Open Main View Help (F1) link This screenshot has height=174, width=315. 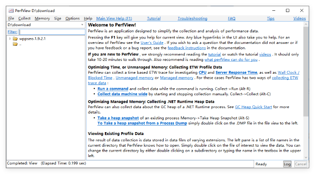[x=114, y=18]
